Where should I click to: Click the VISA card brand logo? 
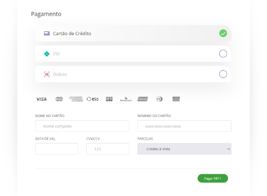41,99
